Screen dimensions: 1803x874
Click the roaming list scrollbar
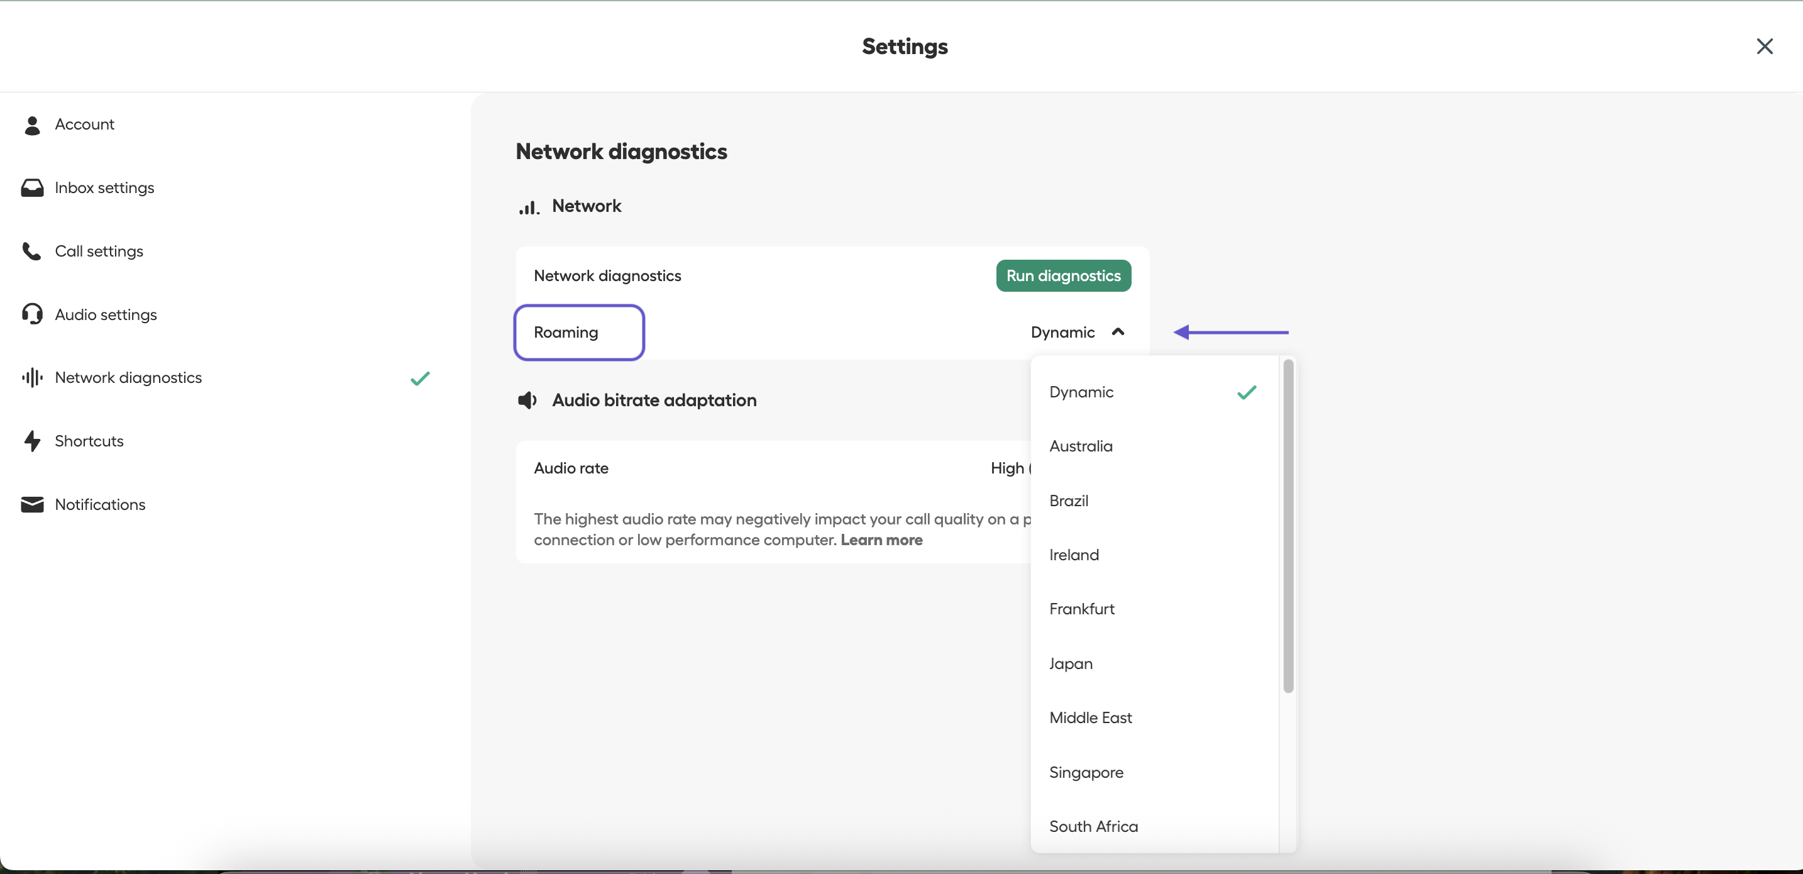click(1288, 526)
